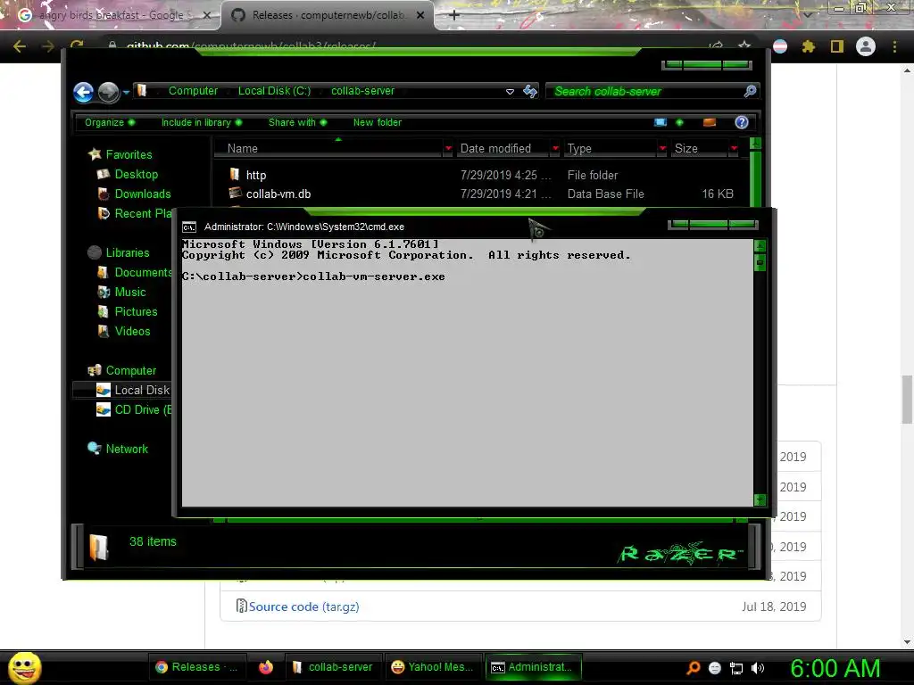Go forward in the Explorer window
Image resolution: width=914 pixels, height=685 pixels.
tap(108, 92)
